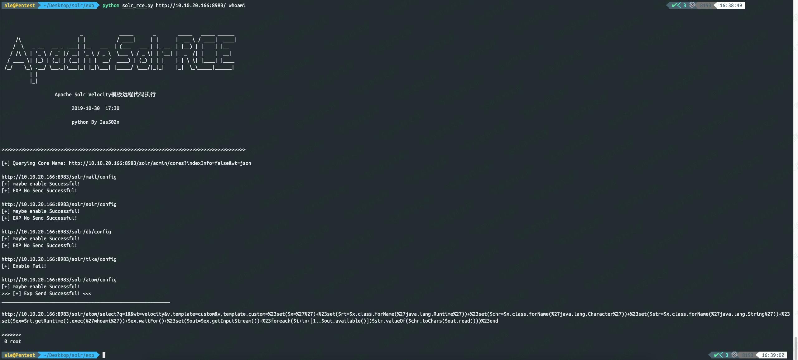Click the '0 root' command output
Screen dimensions: 798x360
[x=13, y=341]
